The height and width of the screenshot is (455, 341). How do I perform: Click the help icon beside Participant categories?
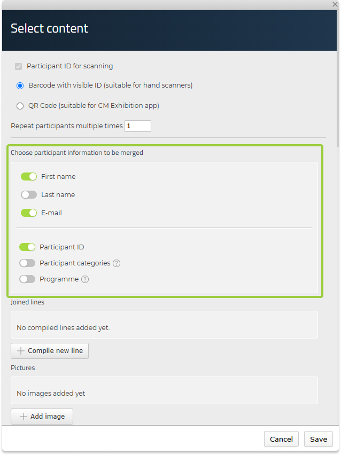(117, 263)
